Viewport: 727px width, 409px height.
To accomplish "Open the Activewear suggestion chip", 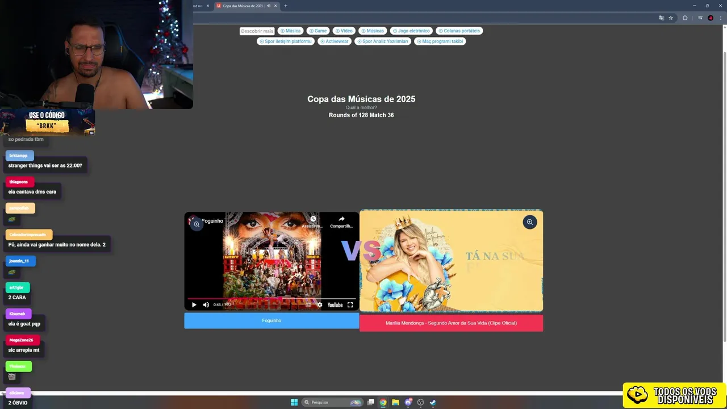I will point(335,41).
